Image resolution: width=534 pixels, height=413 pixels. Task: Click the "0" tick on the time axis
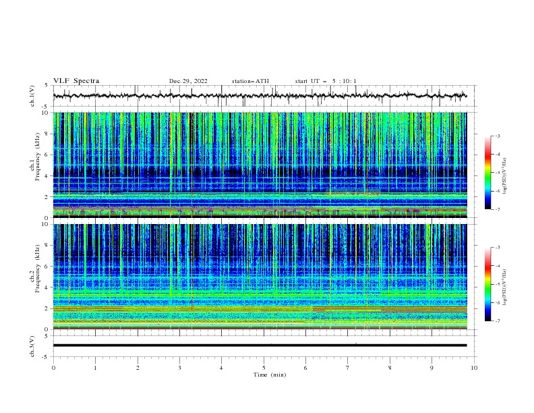[x=53, y=368]
